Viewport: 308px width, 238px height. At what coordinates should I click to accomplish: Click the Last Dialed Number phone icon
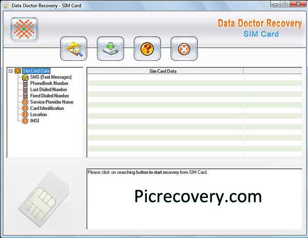(x=25, y=90)
